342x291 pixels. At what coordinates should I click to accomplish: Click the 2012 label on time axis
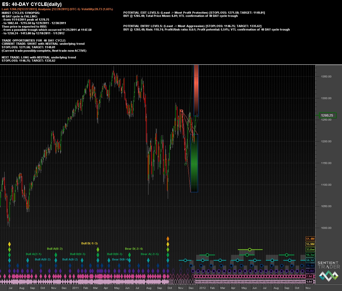click(x=202, y=288)
